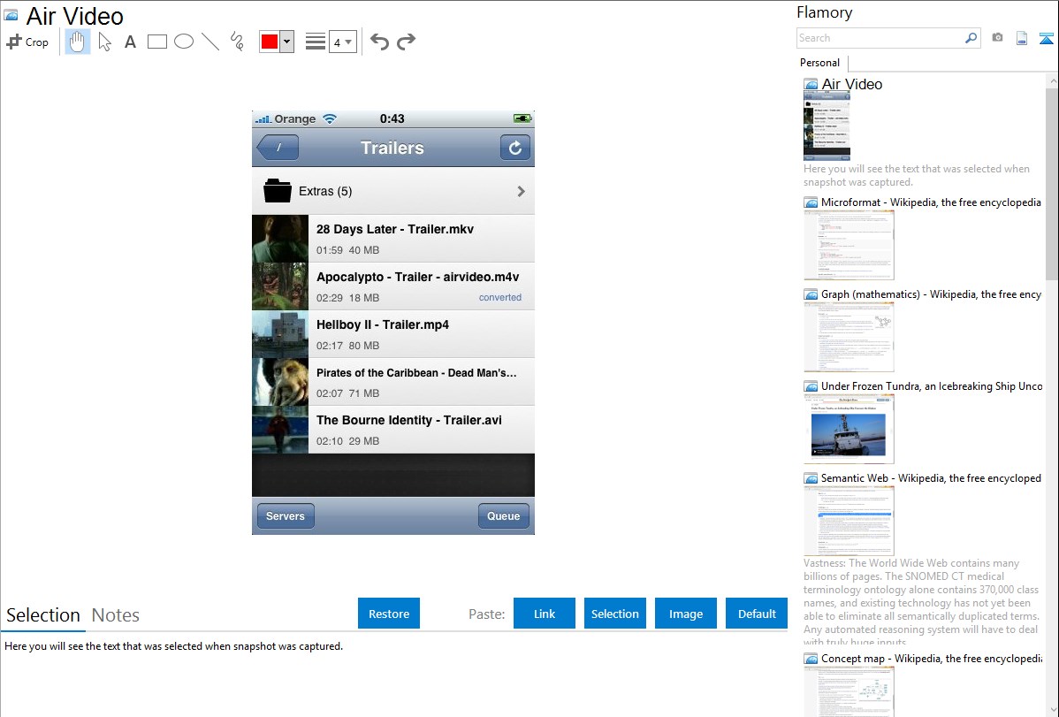Open the Under Frozen Tundra snapshot thumbnail
Image resolution: width=1059 pixels, height=717 pixels.
click(849, 429)
